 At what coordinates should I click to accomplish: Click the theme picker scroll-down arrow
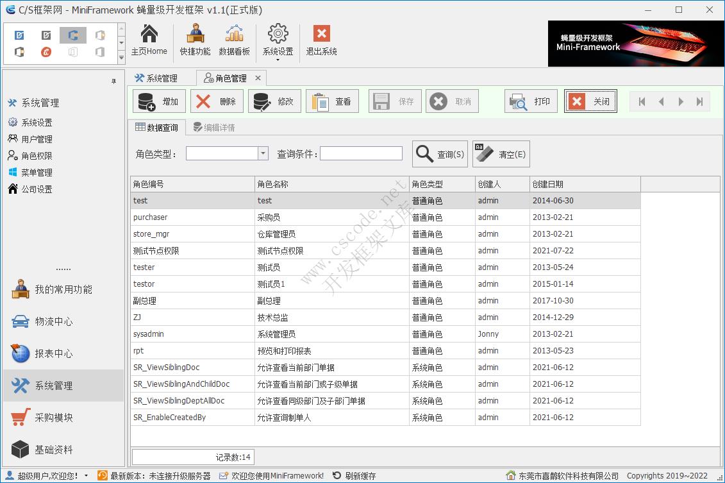click(x=121, y=42)
